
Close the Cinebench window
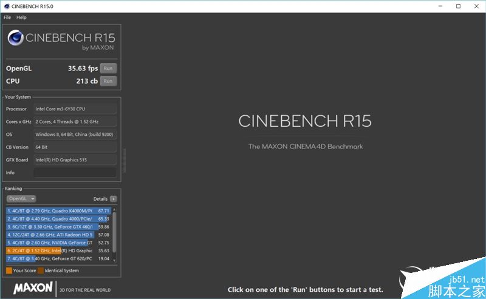pyautogui.click(x=476, y=6)
